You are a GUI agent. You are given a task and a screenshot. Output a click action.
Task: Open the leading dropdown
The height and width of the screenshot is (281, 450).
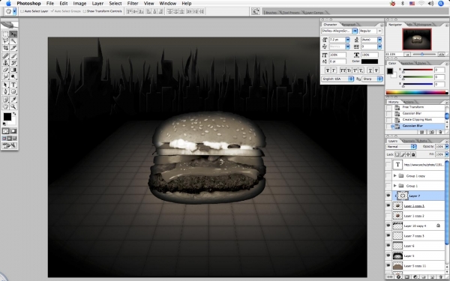pyautogui.click(x=379, y=40)
